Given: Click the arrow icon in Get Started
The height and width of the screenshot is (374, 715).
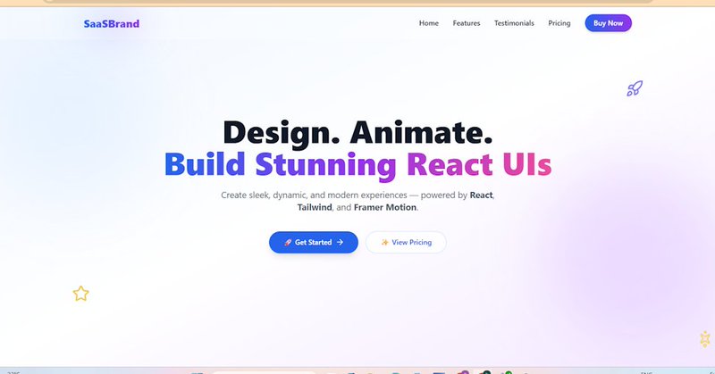Looking at the screenshot, I should point(340,243).
